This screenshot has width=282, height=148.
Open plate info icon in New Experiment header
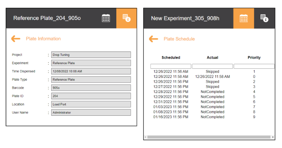point(264,18)
